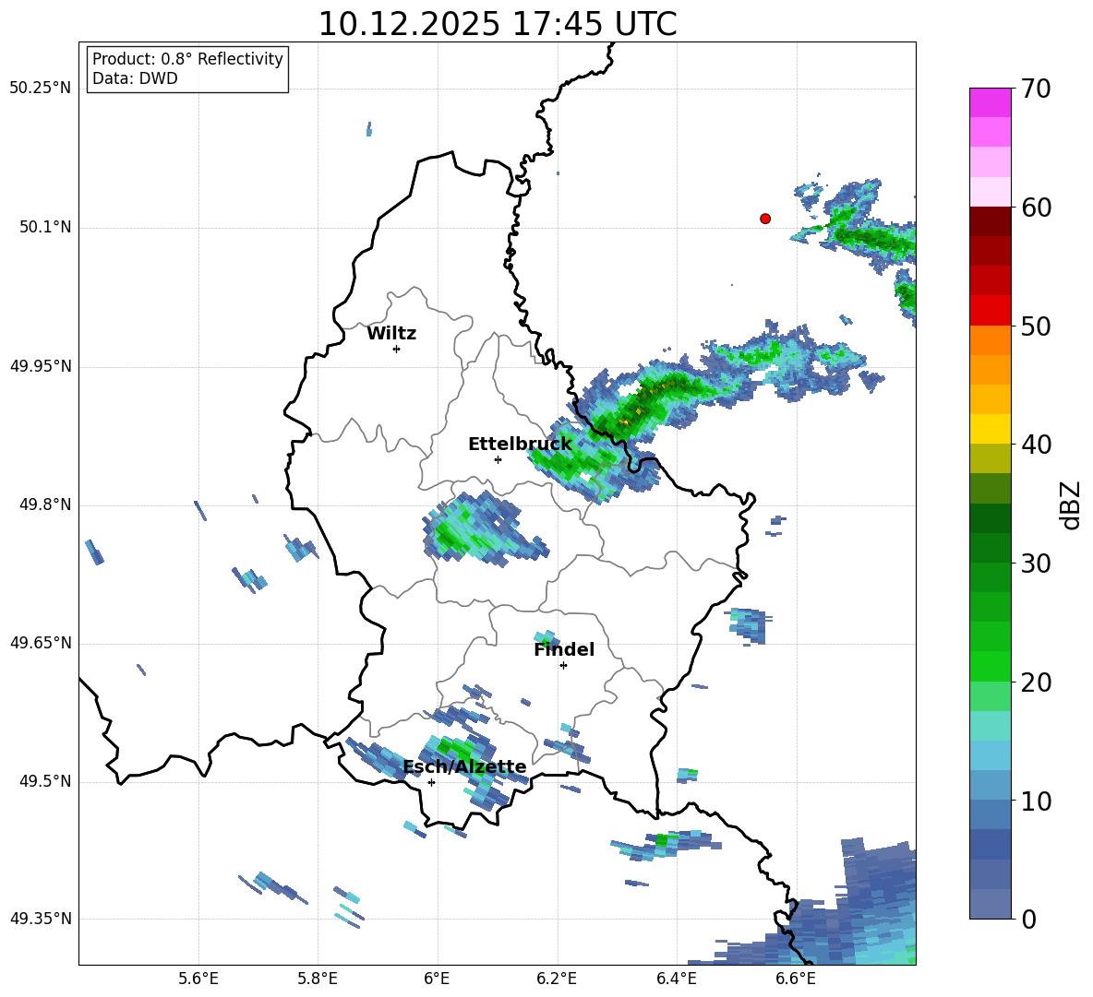Click the 10 colorbar tick label
The height and width of the screenshot is (997, 1093).
pyautogui.click(x=1036, y=801)
